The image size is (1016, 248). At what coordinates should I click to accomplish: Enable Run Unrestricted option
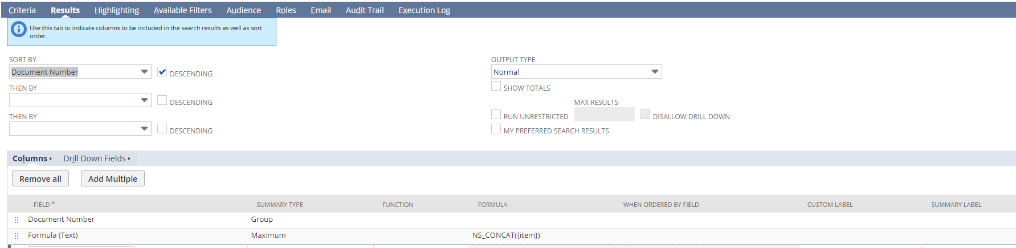coord(496,115)
